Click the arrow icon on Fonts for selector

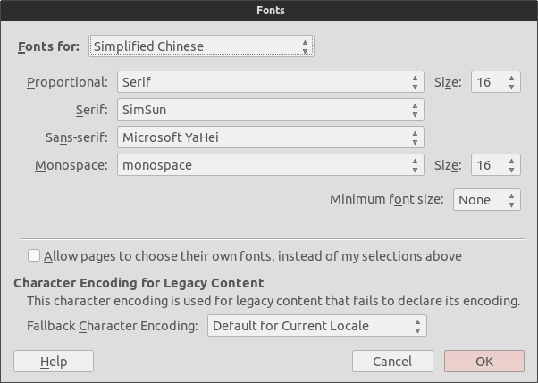click(x=305, y=46)
